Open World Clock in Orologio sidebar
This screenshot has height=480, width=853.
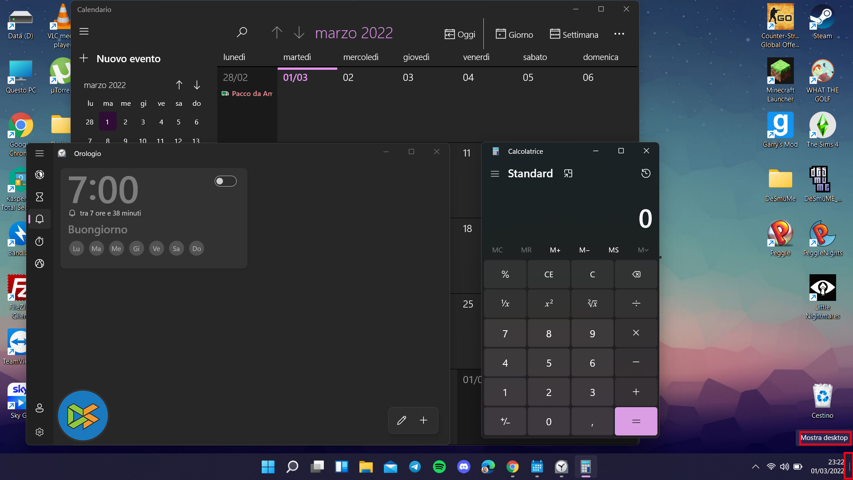coord(40,264)
